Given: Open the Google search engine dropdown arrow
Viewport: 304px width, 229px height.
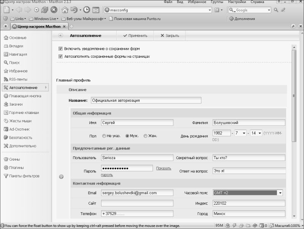Looking at the screenshot, I should 269,10.
